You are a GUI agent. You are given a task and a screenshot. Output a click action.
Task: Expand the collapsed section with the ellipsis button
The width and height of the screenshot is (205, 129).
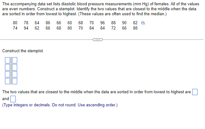pyautogui.click(x=98, y=39)
